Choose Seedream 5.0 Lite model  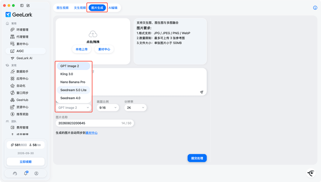[x=73, y=90]
